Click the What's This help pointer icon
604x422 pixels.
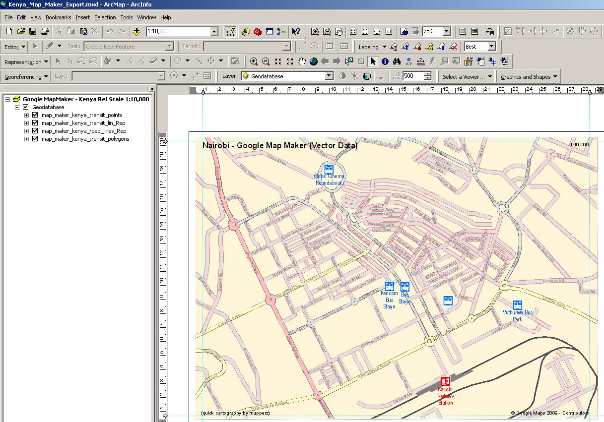pyautogui.click(x=296, y=31)
